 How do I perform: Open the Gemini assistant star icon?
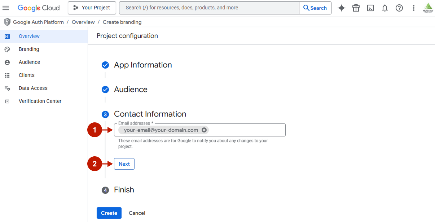pyautogui.click(x=341, y=8)
